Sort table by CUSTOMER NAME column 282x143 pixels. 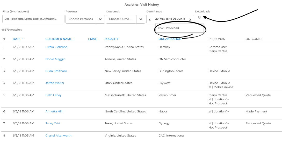click(x=59, y=39)
